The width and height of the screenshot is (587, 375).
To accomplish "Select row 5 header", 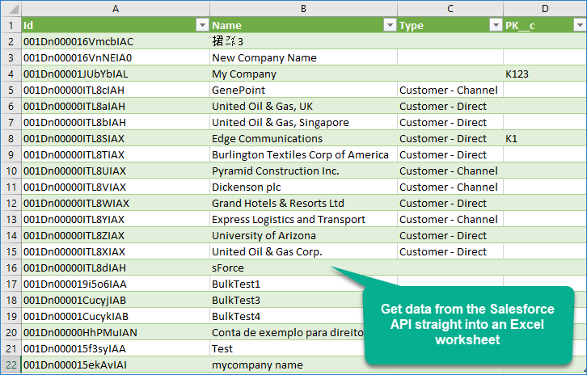I will tap(10, 90).
